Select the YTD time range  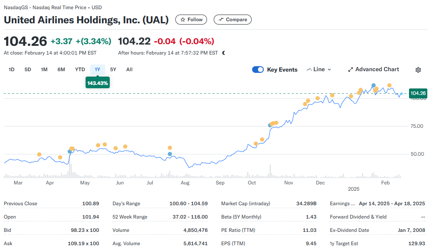[80, 70]
